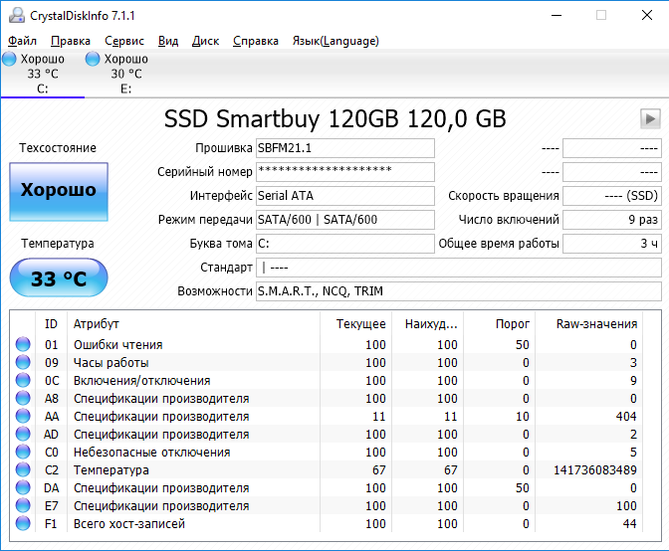Click the Интерфейс field Serial ATA
This screenshot has height=551, width=669.
pyautogui.click(x=345, y=196)
